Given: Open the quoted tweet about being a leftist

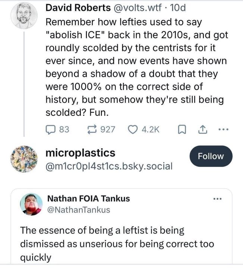Looking at the screenshot, I should (117, 244).
